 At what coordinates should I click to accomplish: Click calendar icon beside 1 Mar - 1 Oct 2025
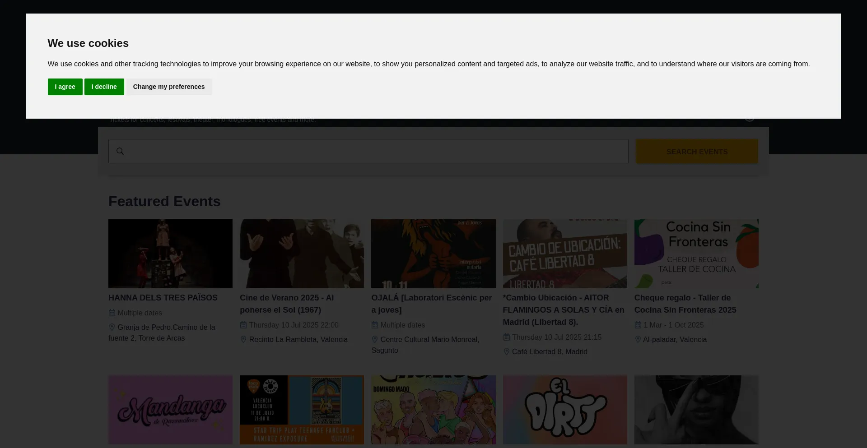click(638, 325)
